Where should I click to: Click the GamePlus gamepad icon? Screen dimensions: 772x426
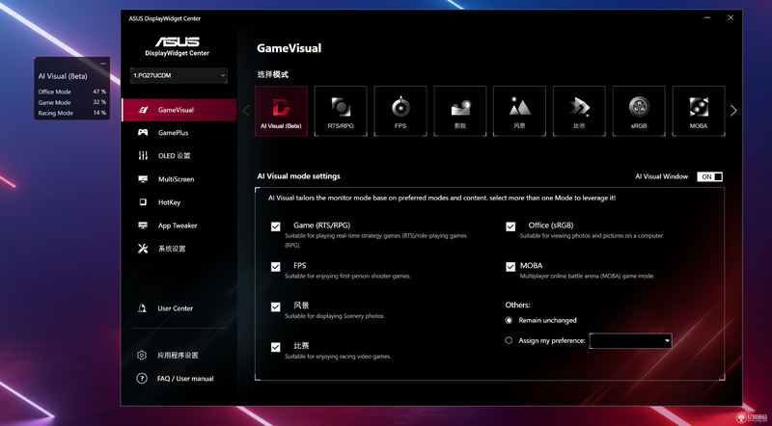tap(143, 132)
